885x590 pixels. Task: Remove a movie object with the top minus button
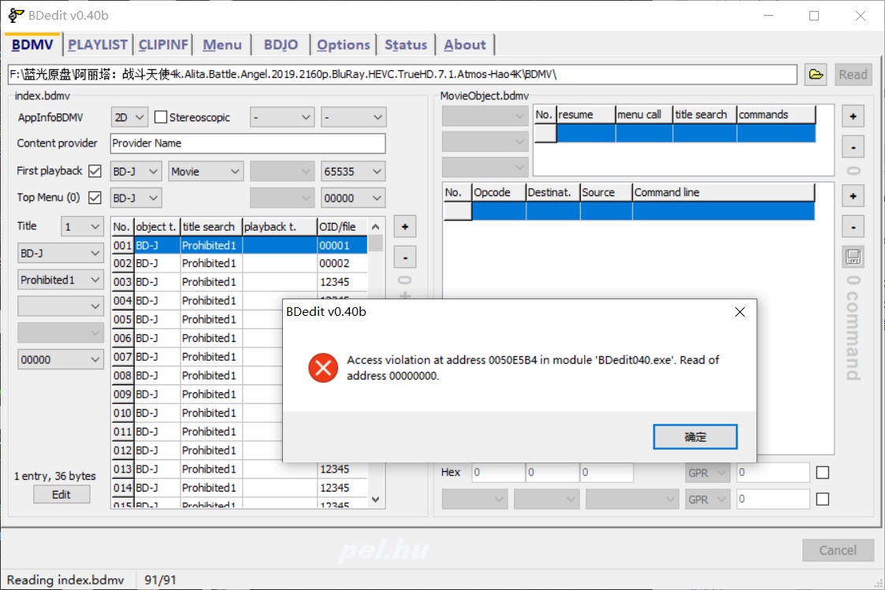click(853, 148)
